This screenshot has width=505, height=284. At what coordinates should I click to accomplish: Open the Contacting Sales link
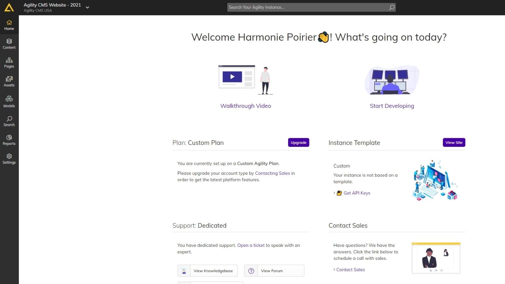point(272,173)
